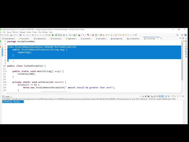Screen dimensions: 189x142
Task: Open the Project menu
Action: [x=35, y=32]
